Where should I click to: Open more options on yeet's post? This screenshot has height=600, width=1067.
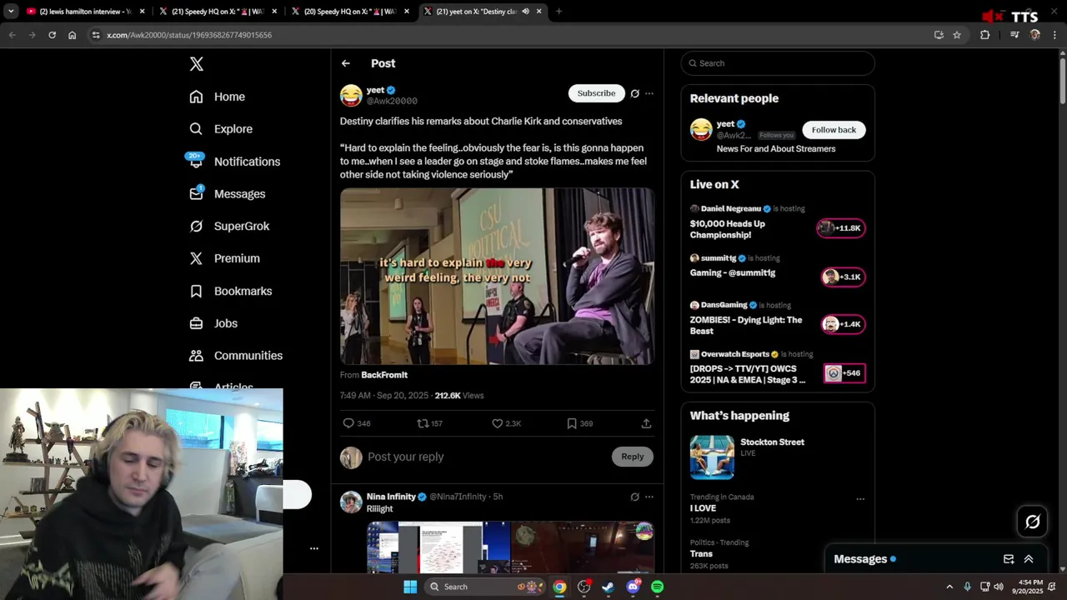click(649, 93)
